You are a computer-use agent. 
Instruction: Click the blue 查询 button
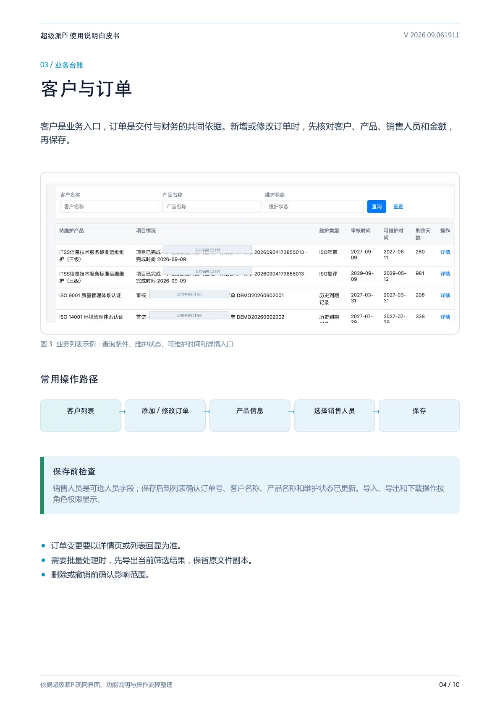point(377,207)
